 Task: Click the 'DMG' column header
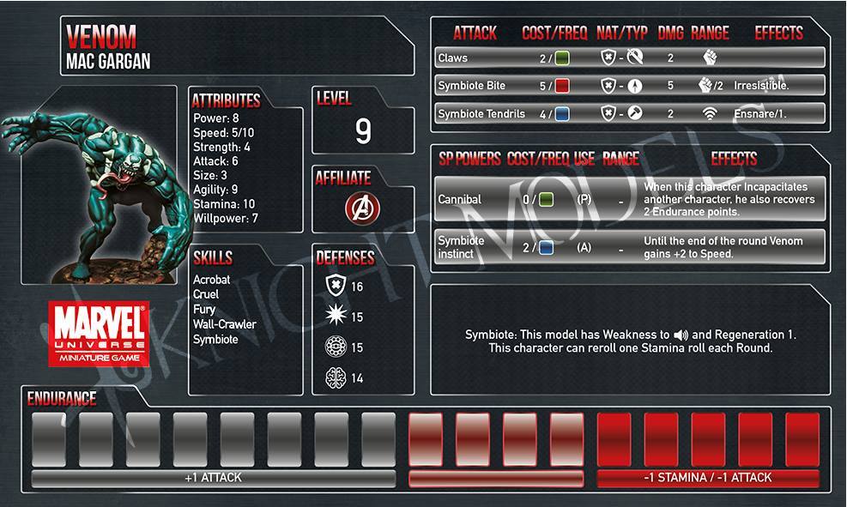pyautogui.click(x=670, y=33)
